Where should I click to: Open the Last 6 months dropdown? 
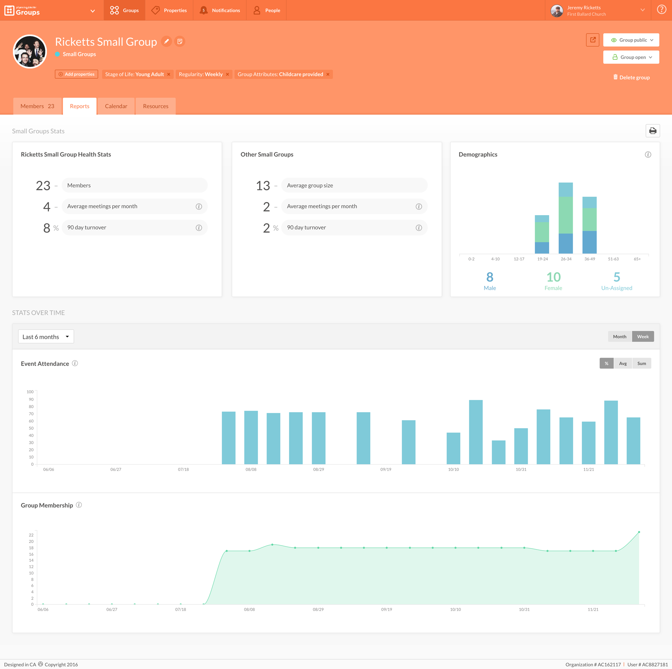point(46,336)
